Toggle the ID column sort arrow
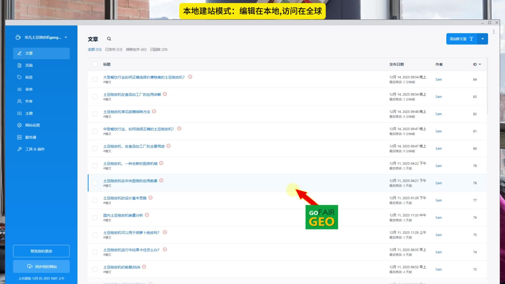The image size is (505, 284). pos(480,64)
